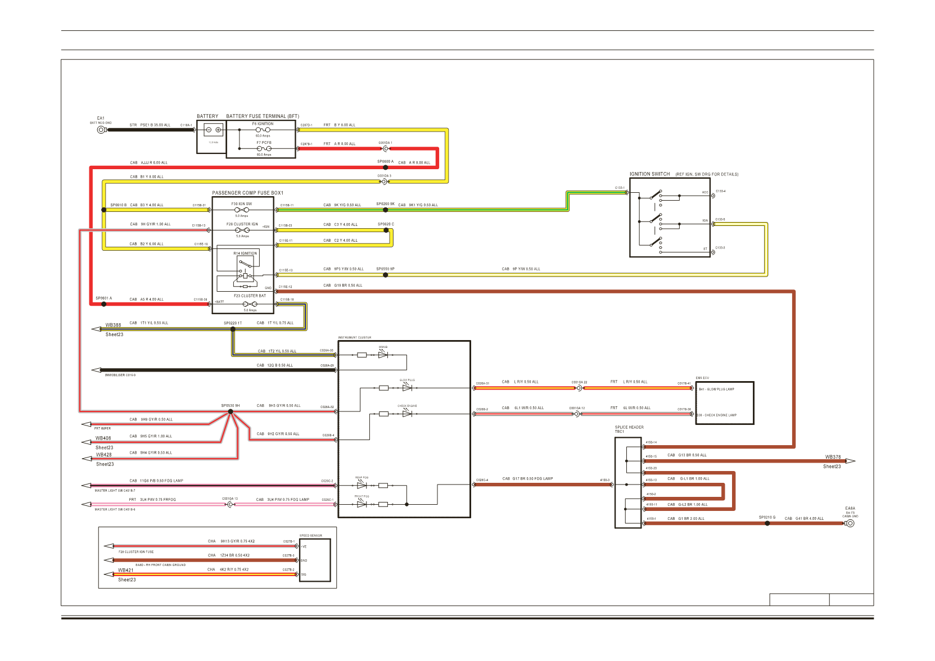This screenshot has height=661, width=935.
Task: Select the "CAB G19 BR 0.50 ALL" wire label
Action: click(343, 286)
